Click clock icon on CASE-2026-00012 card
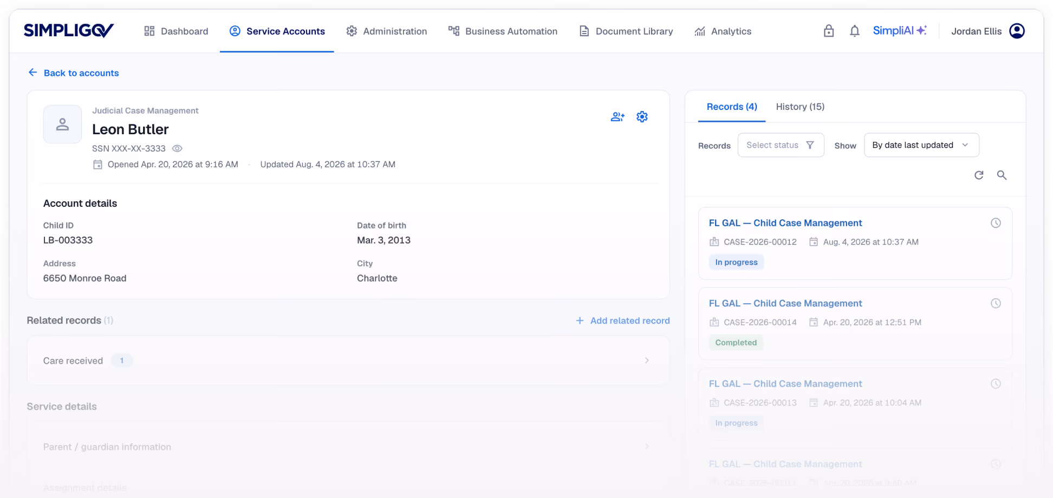The height and width of the screenshot is (498, 1053). [996, 223]
